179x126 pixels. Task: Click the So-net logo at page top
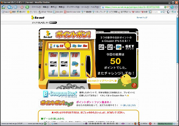tap(38, 17)
